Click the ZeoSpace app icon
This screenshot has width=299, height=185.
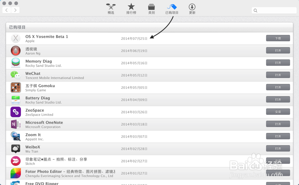point(15,112)
